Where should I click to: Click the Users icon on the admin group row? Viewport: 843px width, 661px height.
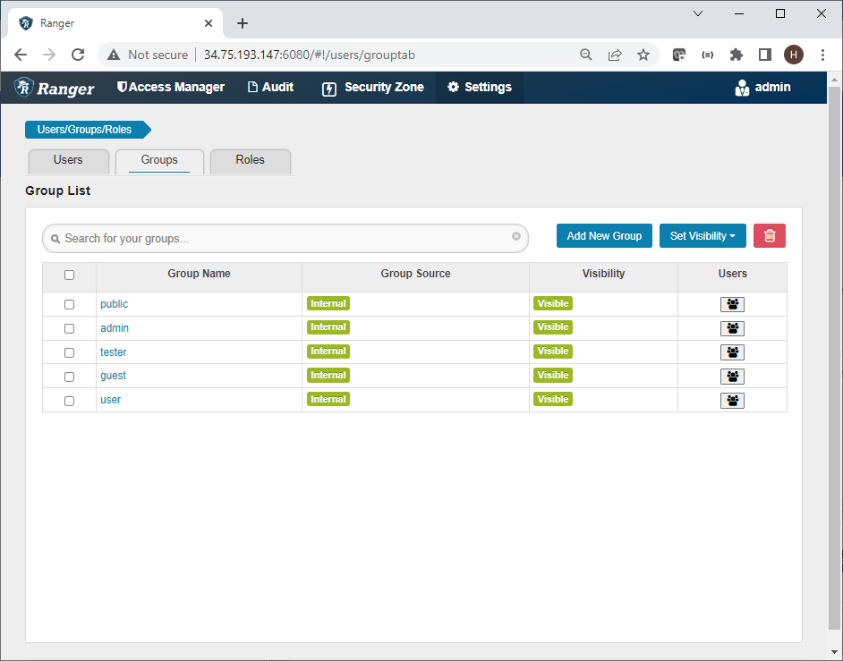pyautogui.click(x=732, y=328)
